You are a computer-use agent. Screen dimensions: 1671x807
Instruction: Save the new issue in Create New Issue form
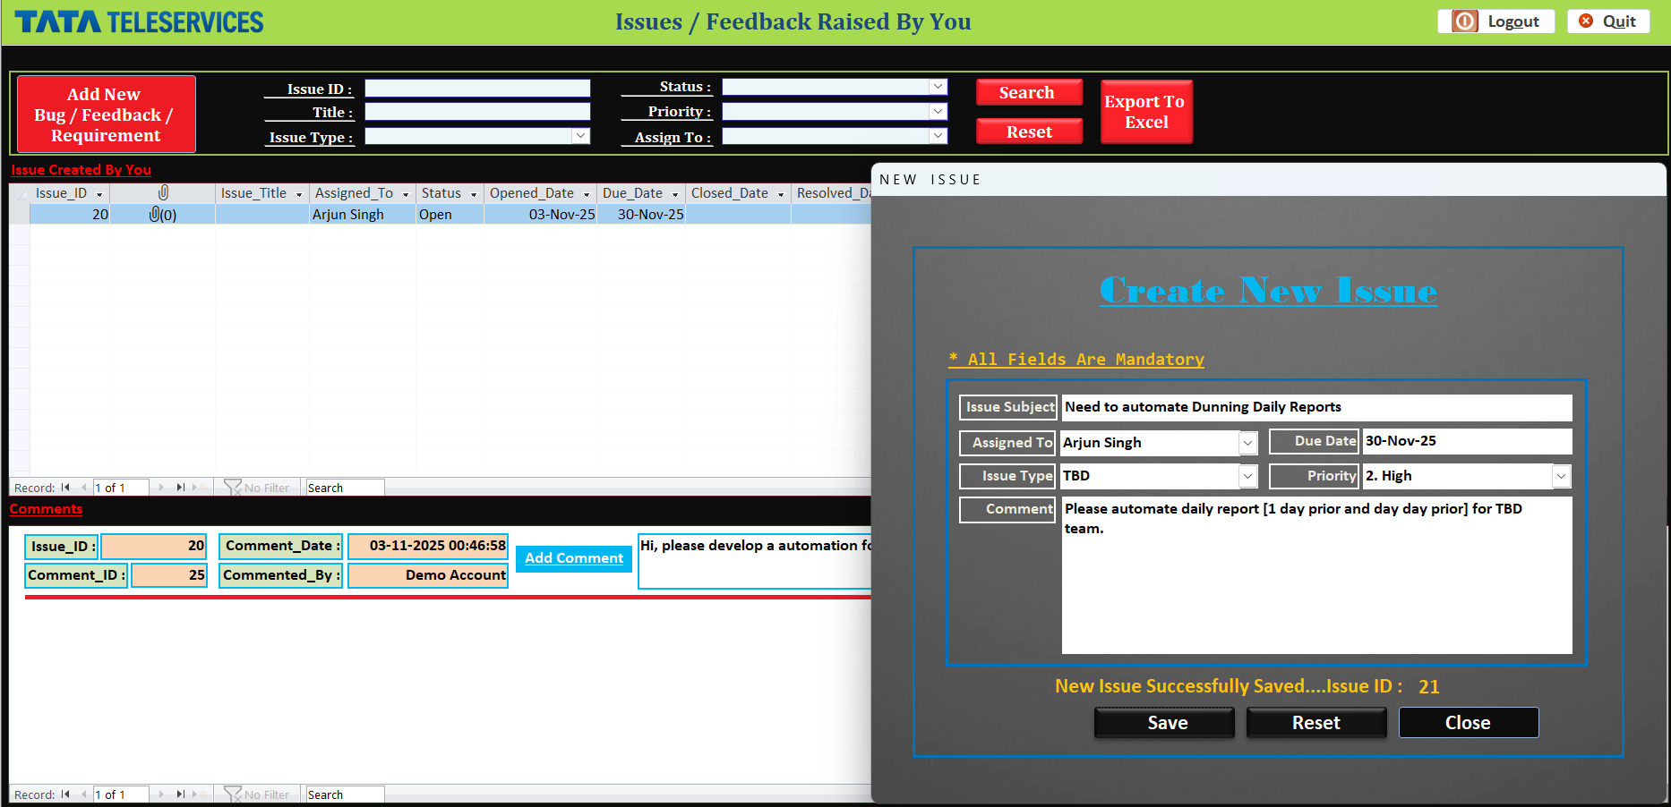pos(1163,723)
